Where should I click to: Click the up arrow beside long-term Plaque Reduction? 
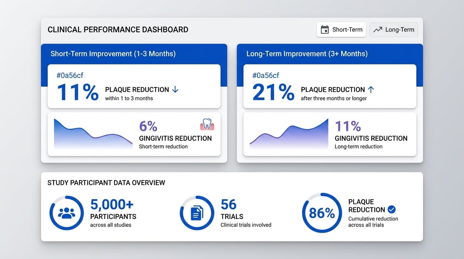(x=371, y=89)
